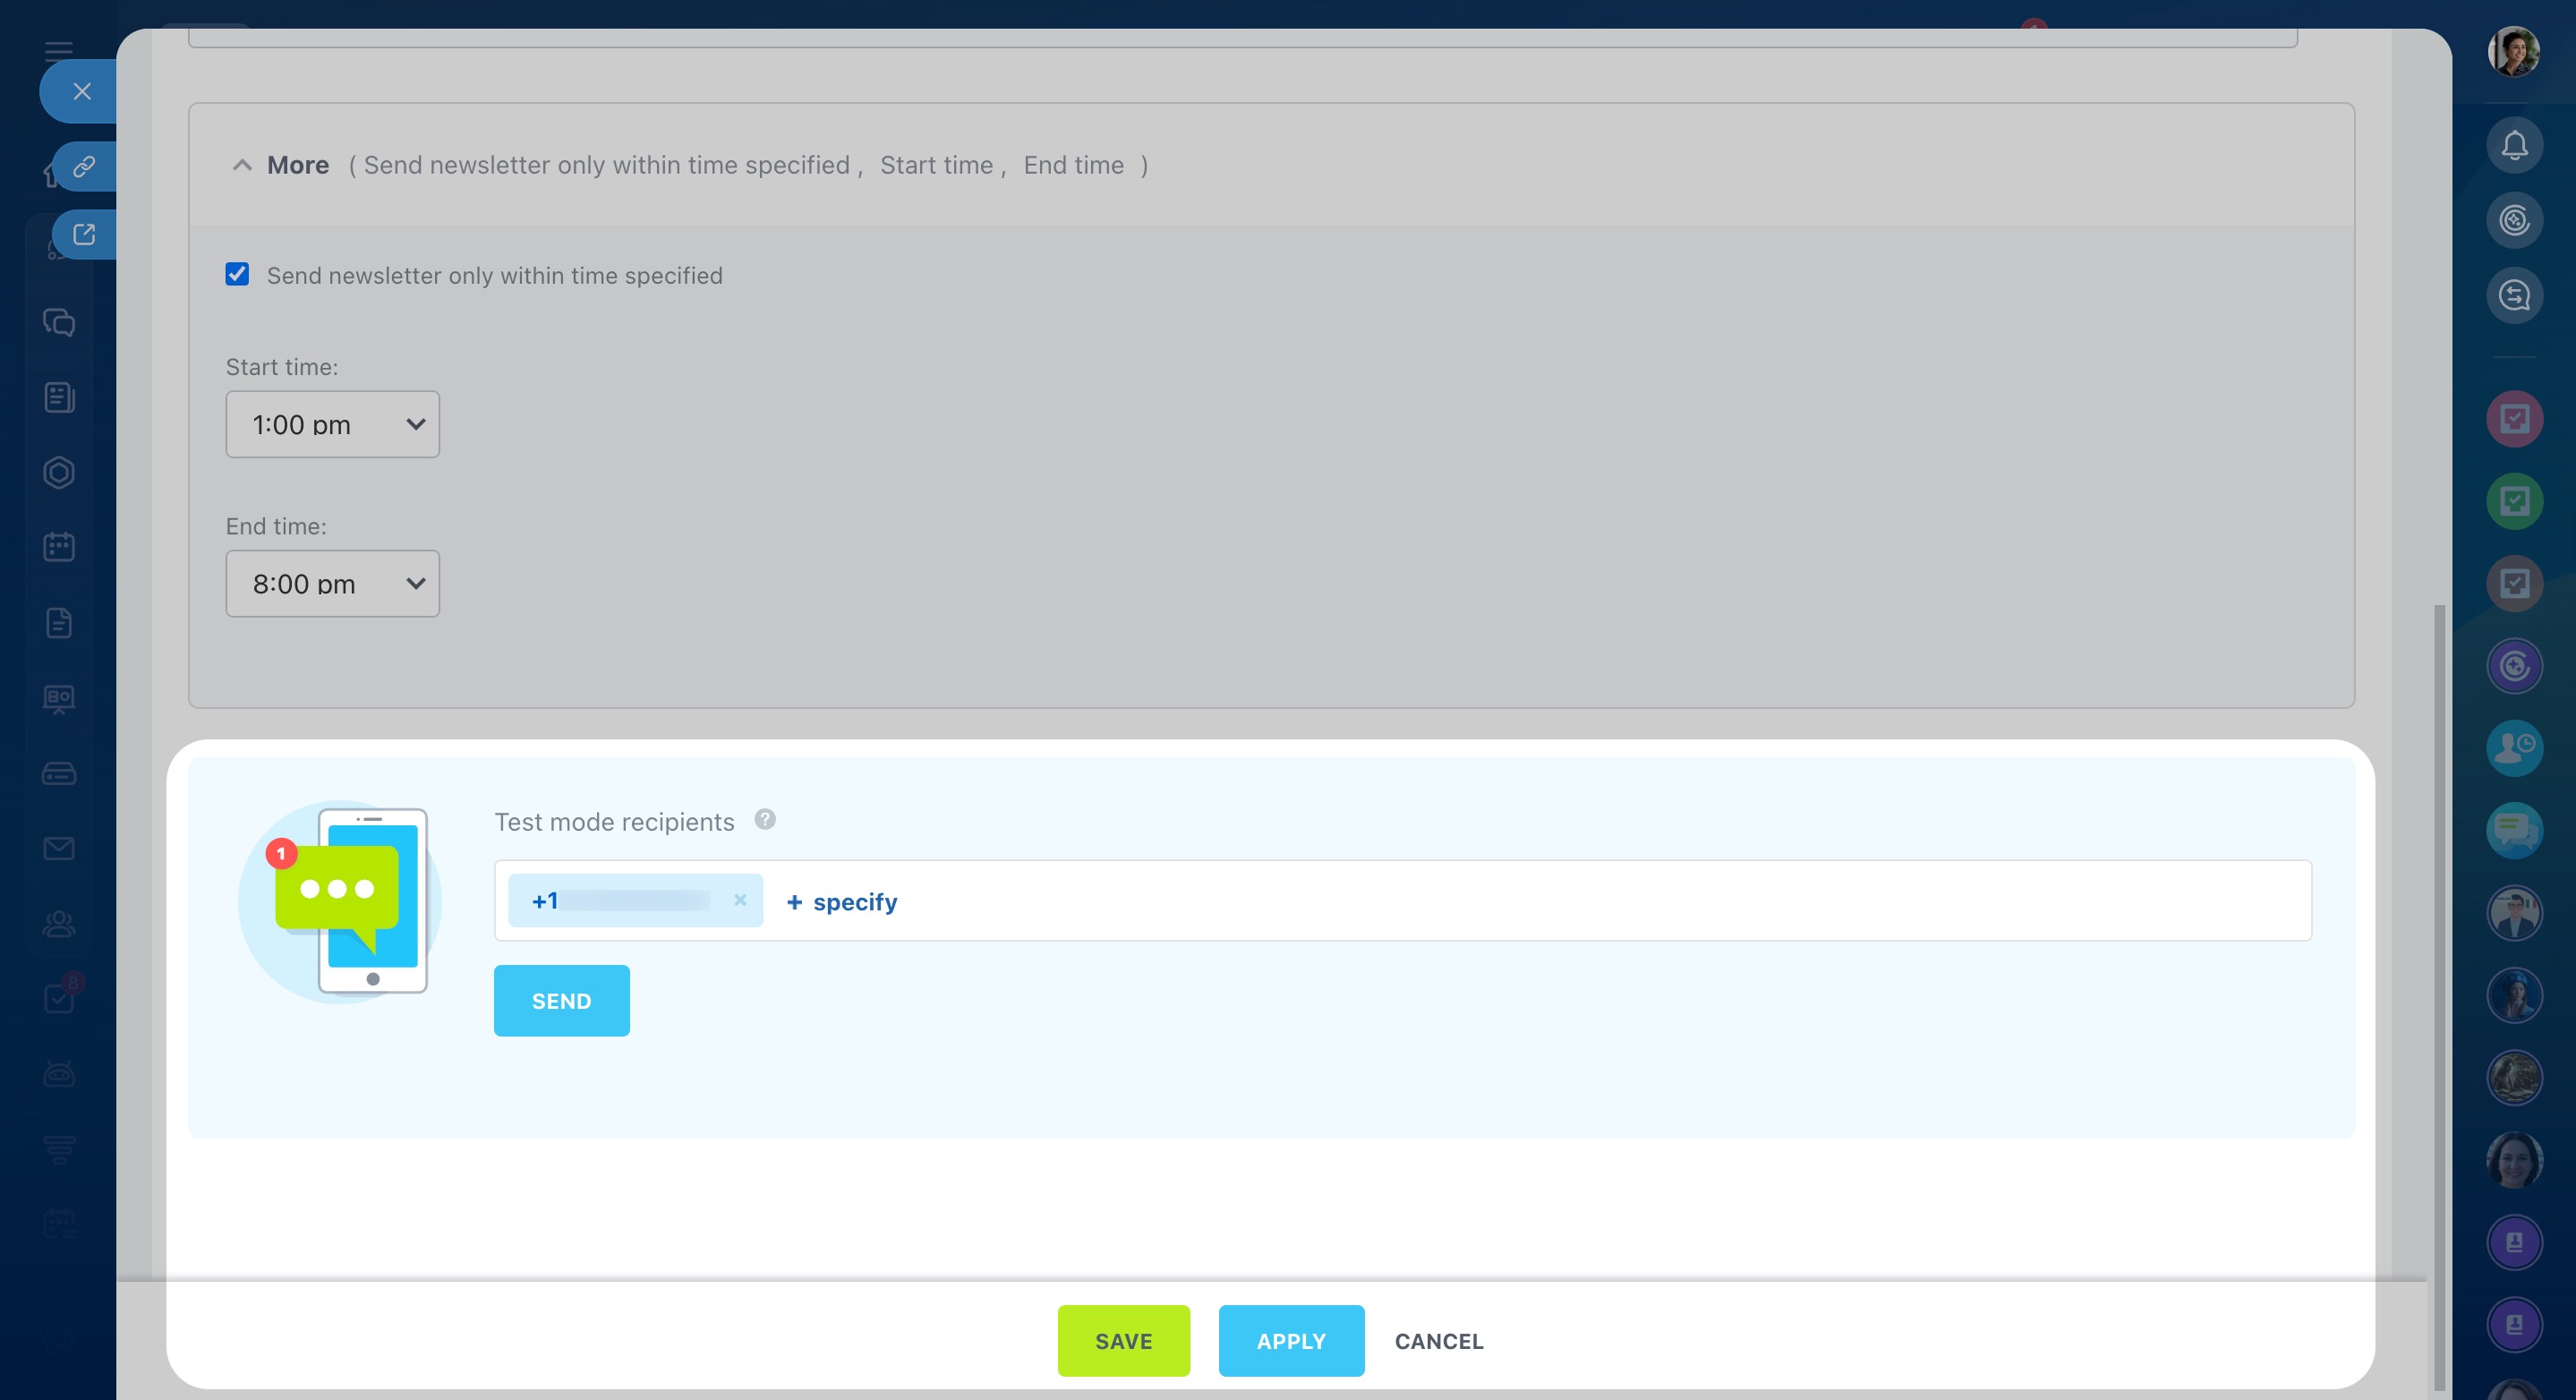Uncheck Send newsletter only within time specified

click(x=237, y=274)
